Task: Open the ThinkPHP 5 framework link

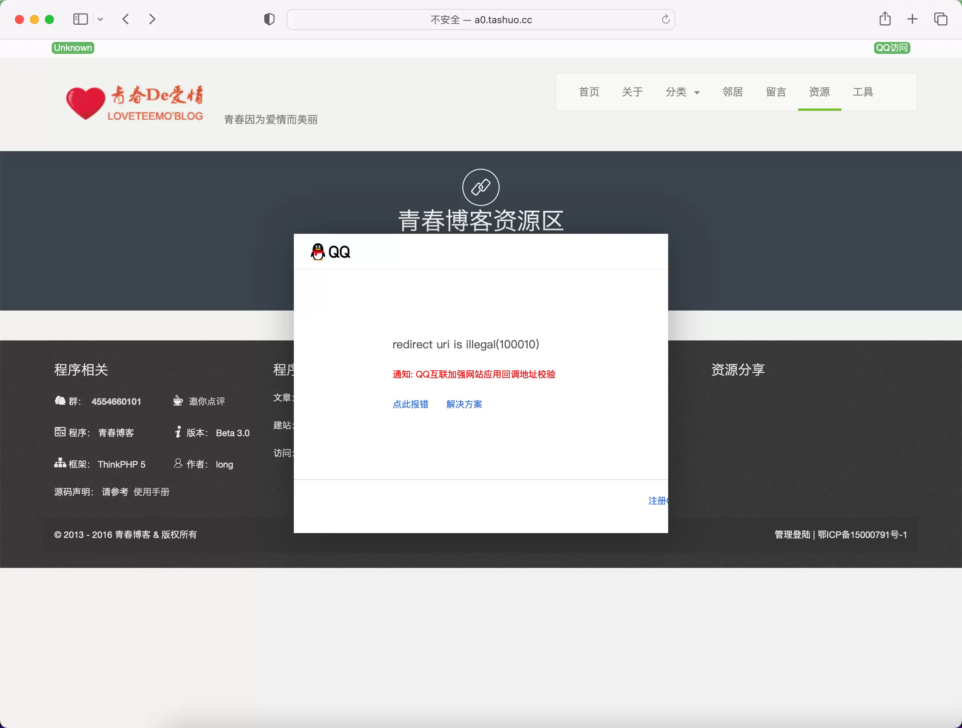Action: (122, 464)
